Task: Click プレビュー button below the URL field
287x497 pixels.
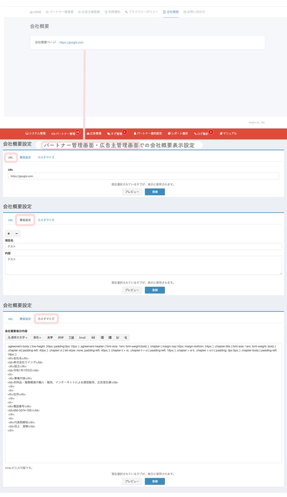Action: pyautogui.click(x=132, y=192)
